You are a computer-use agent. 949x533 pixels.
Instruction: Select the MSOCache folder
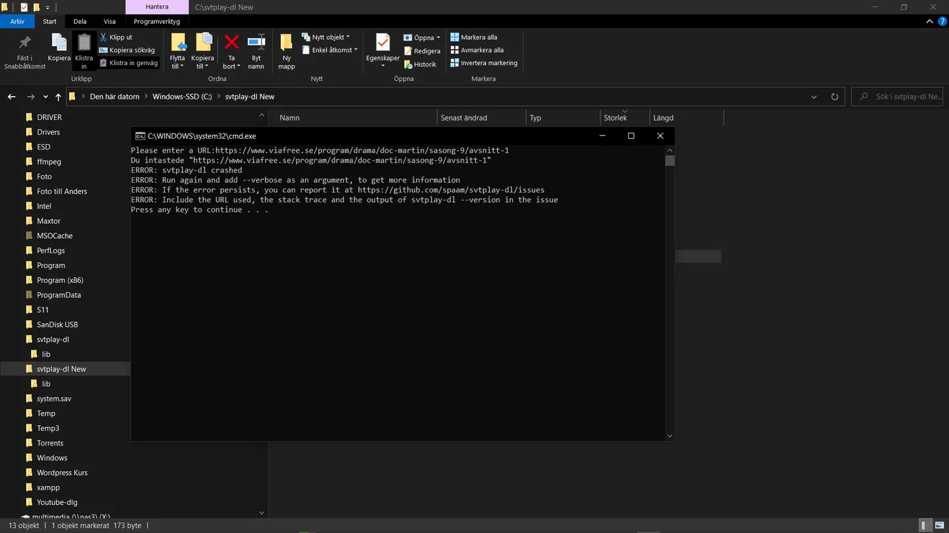coord(55,236)
